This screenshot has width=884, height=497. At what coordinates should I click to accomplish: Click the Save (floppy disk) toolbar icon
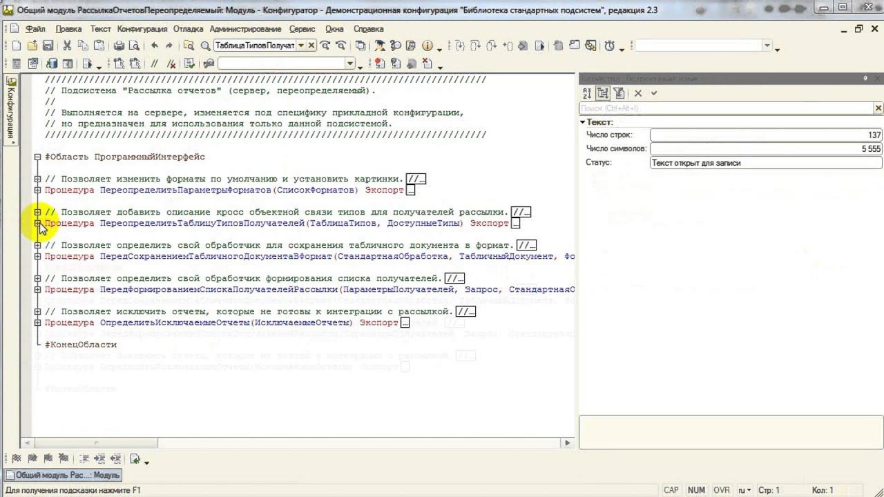pos(48,46)
